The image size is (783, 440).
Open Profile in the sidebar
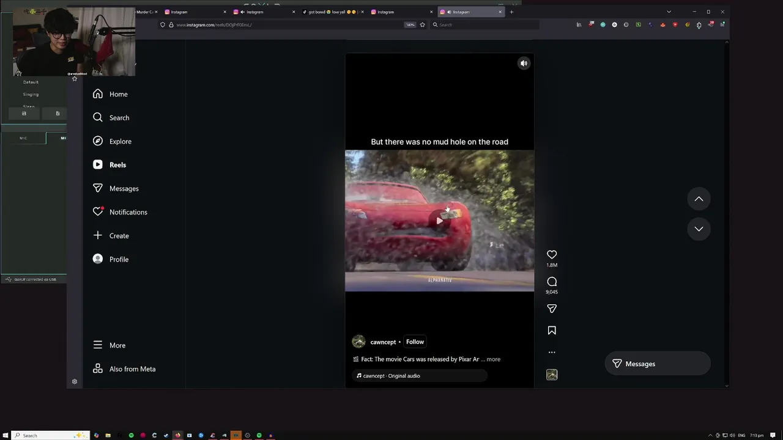point(111,259)
